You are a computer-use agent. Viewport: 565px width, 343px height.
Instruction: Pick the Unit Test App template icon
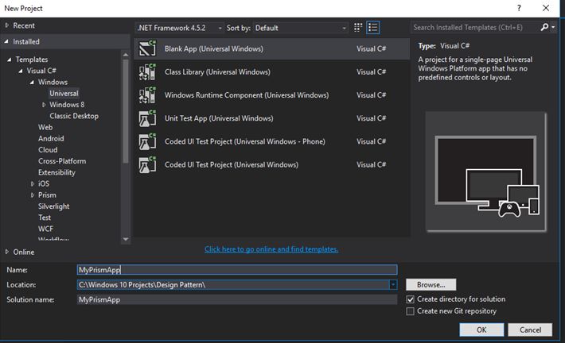pyautogui.click(x=146, y=118)
